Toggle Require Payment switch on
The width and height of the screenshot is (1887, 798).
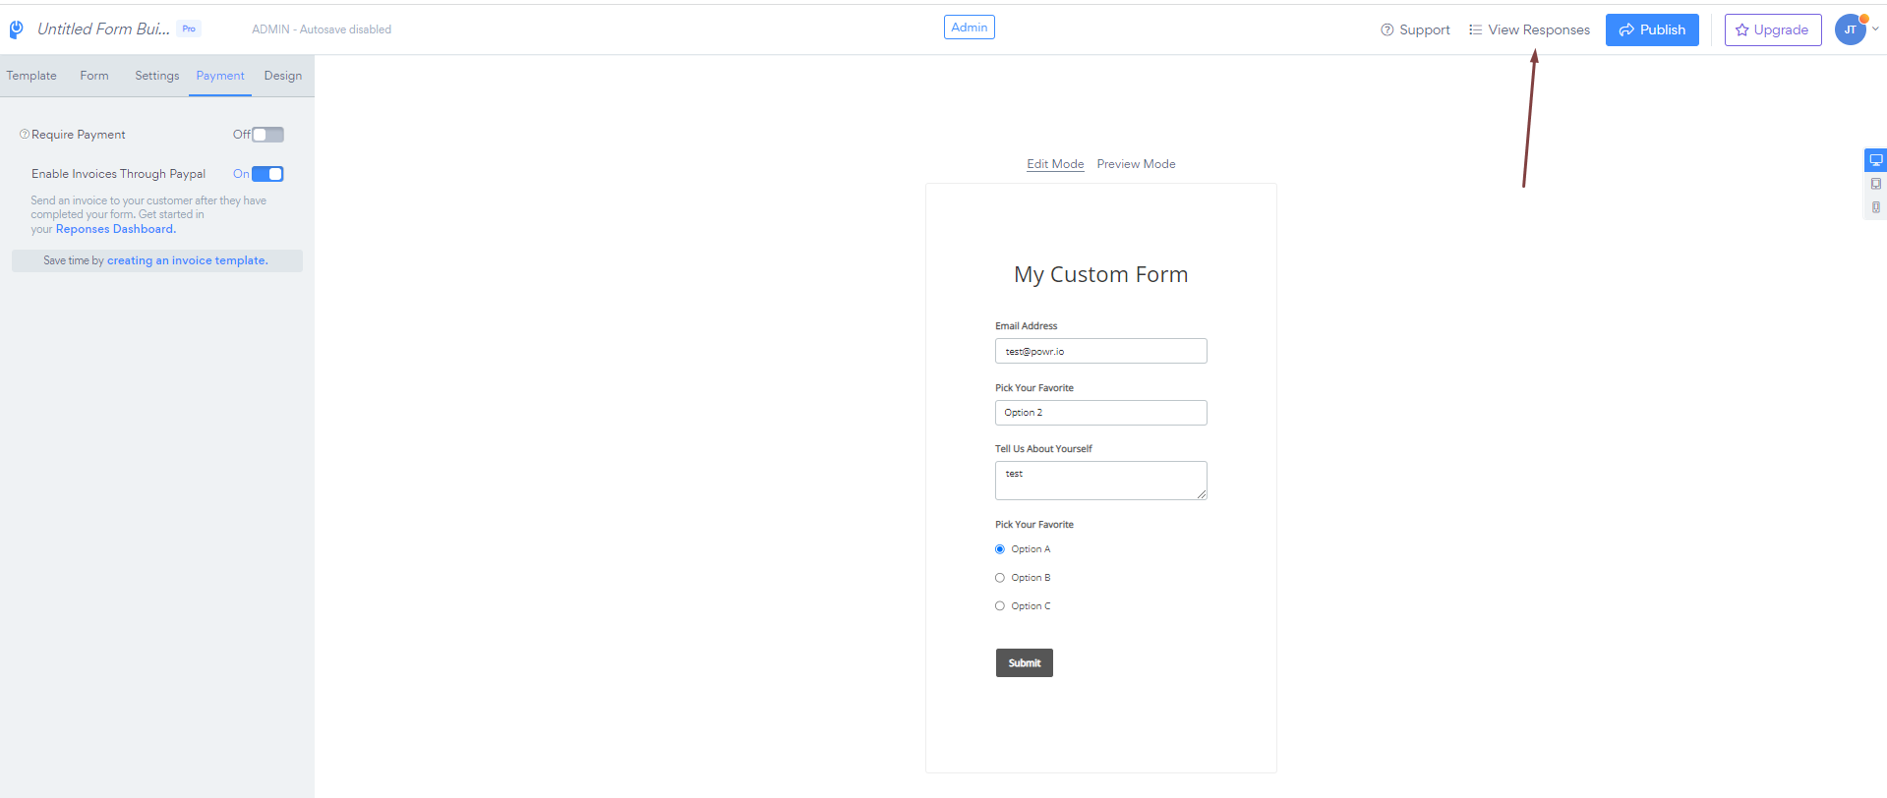[x=267, y=135]
